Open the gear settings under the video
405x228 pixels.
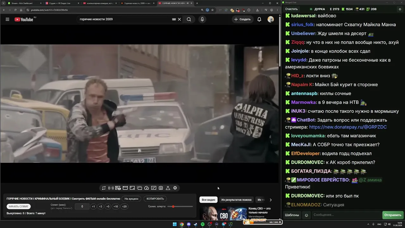pyautogui.click(x=175, y=188)
